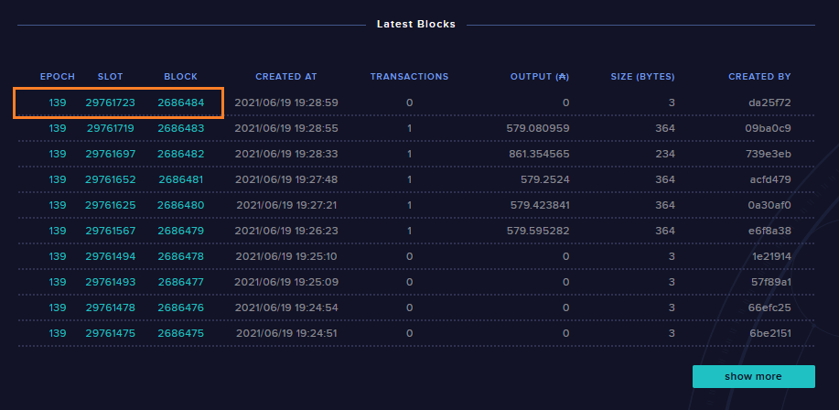Click slot 29761494 link

pyautogui.click(x=111, y=256)
